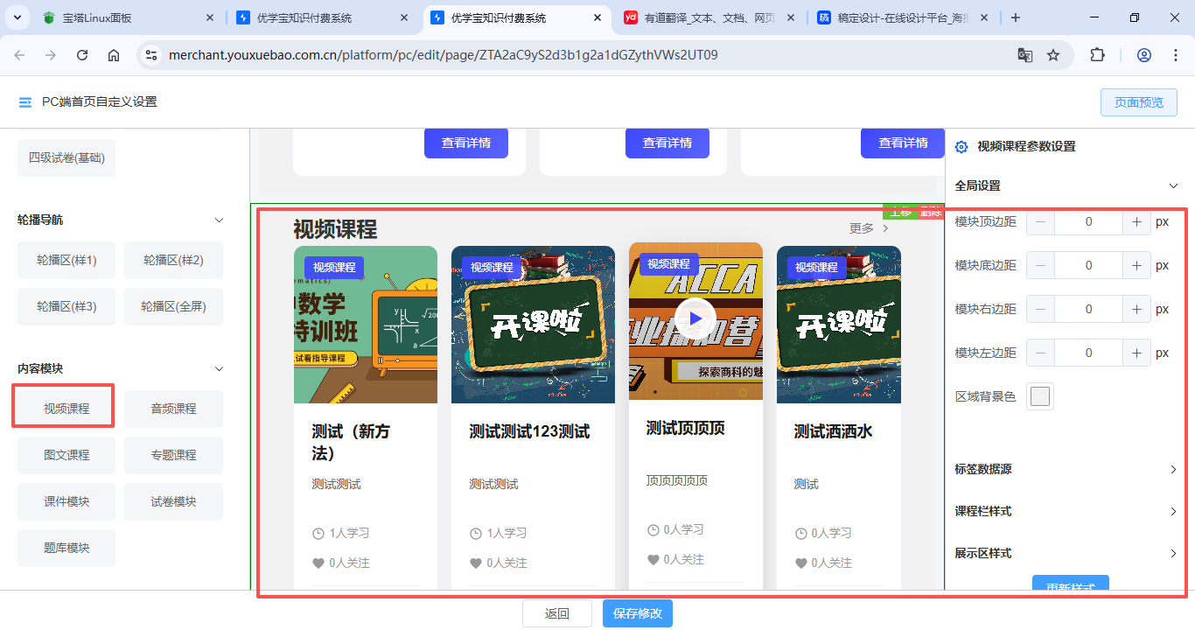Decrease 模块底边距 with the minus button
This screenshot has width=1195, height=637.
[1040, 265]
